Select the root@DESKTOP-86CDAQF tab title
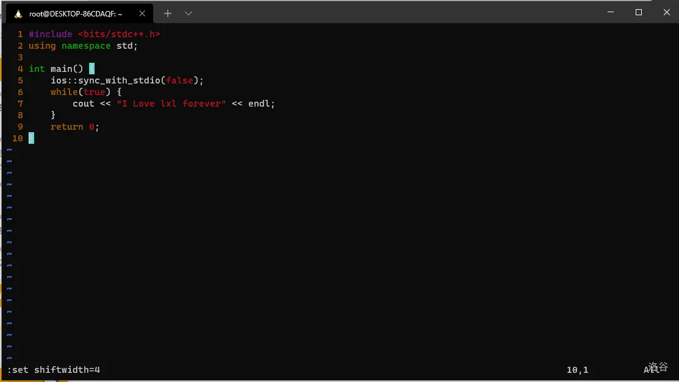679x382 pixels. pyautogui.click(x=76, y=13)
